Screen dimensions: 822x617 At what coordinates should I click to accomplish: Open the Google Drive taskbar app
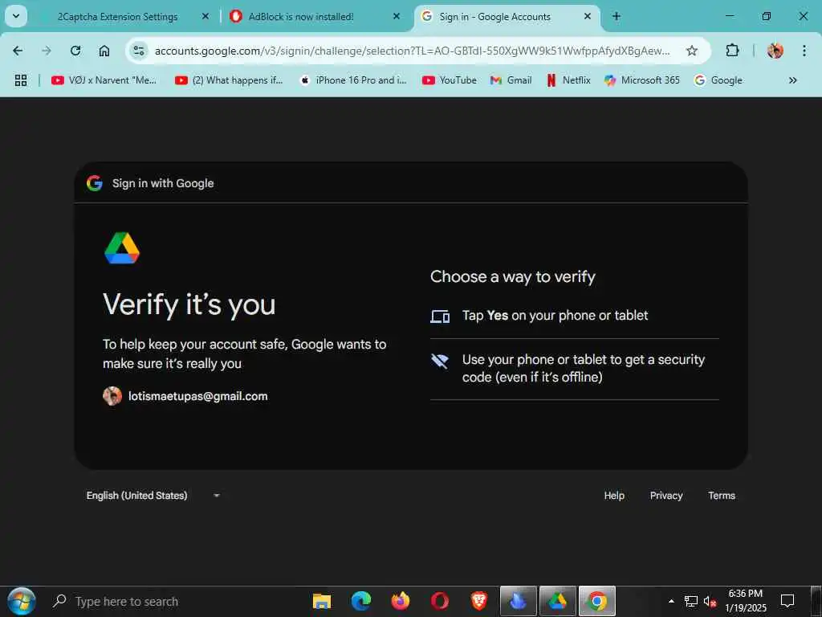(x=557, y=601)
